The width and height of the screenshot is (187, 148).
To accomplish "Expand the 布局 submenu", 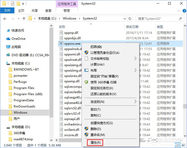I will tap(110, 71).
